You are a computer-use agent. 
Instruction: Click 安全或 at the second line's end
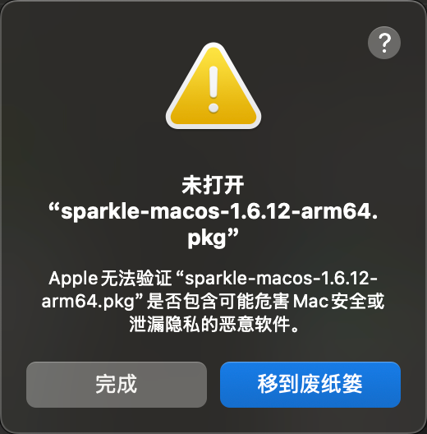(358, 301)
